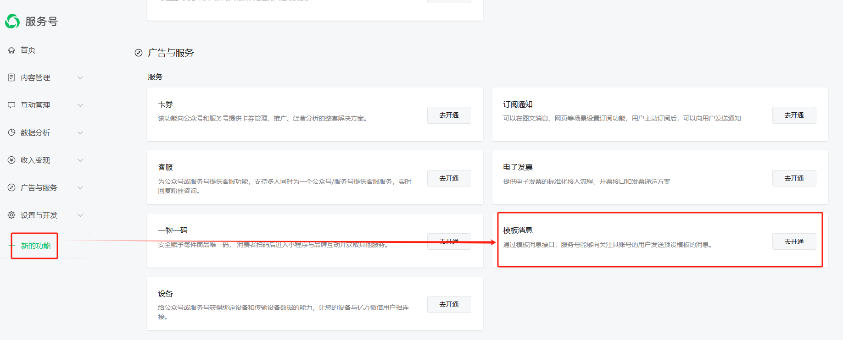Screen dimensions: 843x340
Task: Click the home icon beside 首页
Action: (x=11, y=50)
